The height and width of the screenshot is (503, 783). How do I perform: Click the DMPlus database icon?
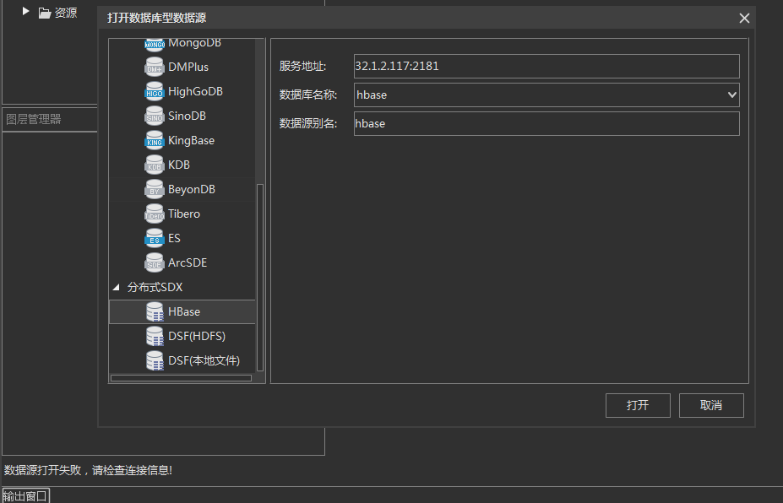pos(155,68)
